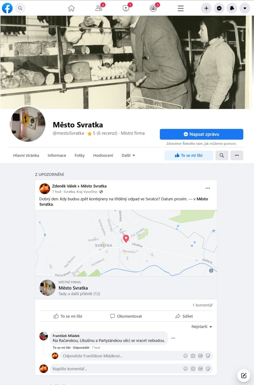Open the Facebook home feed icon
254x385 pixels.
71,8
